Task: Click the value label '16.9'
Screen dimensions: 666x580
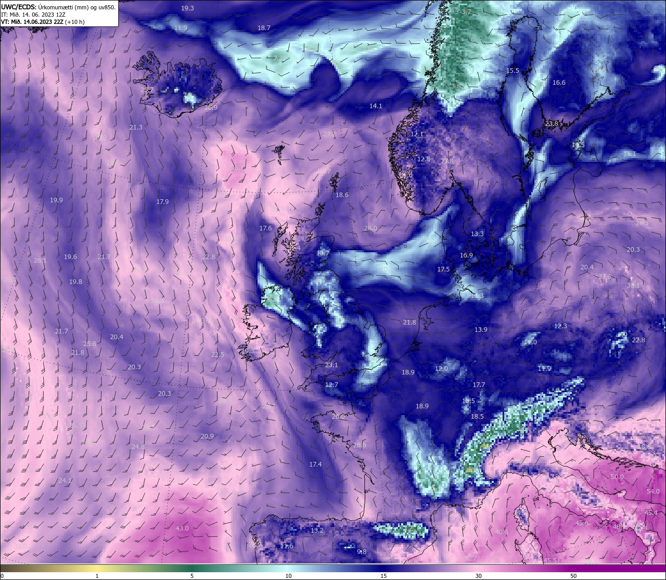Action: [x=466, y=255]
